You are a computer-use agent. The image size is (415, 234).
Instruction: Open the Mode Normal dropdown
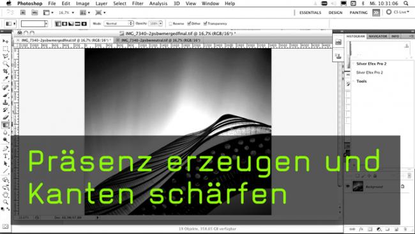118,24
